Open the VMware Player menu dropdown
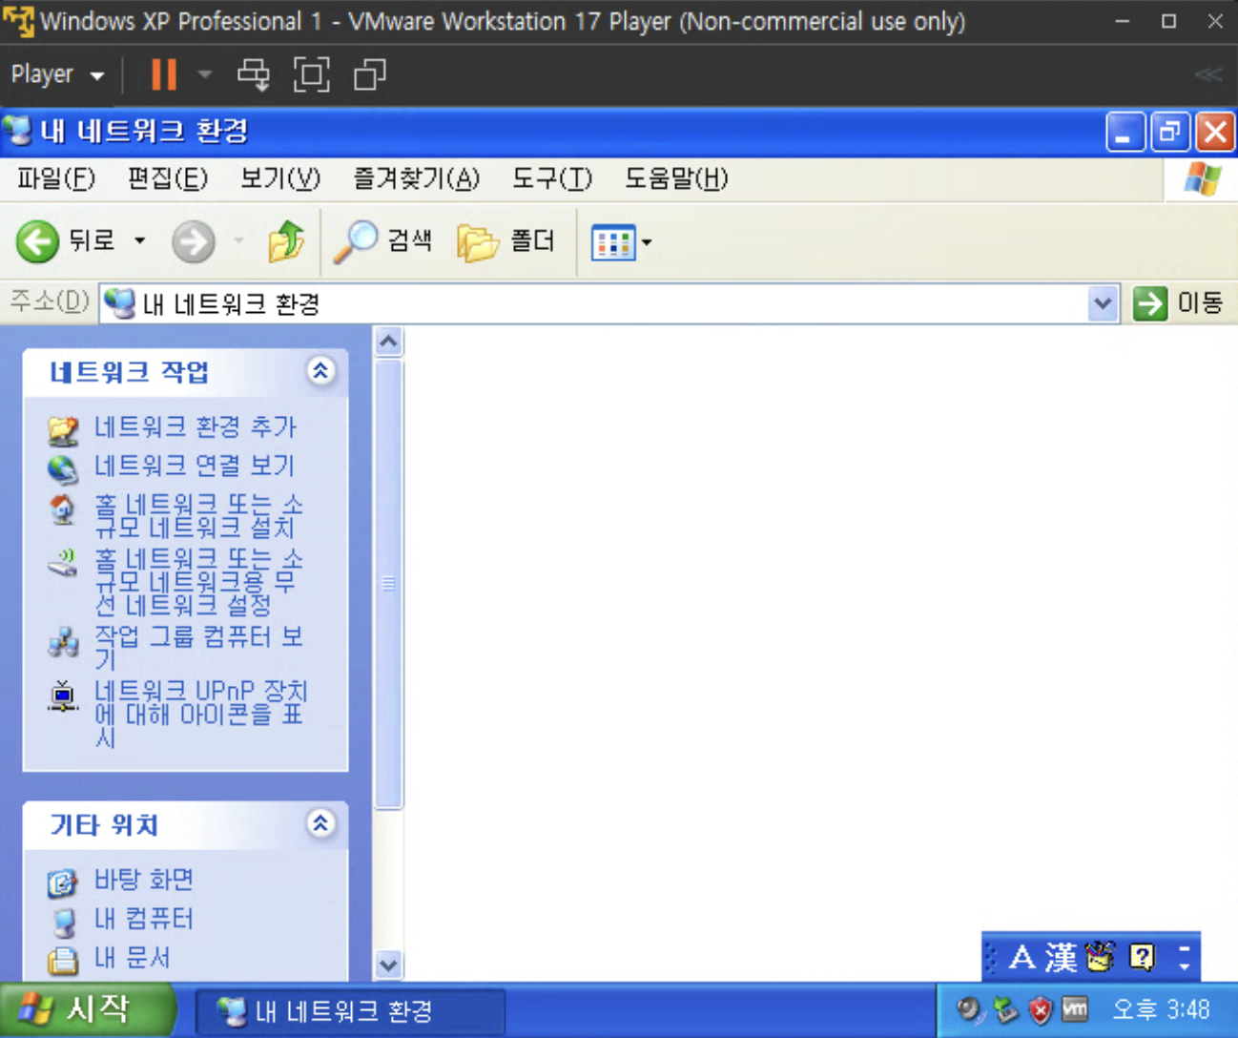This screenshot has height=1038, width=1238. [57, 74]
